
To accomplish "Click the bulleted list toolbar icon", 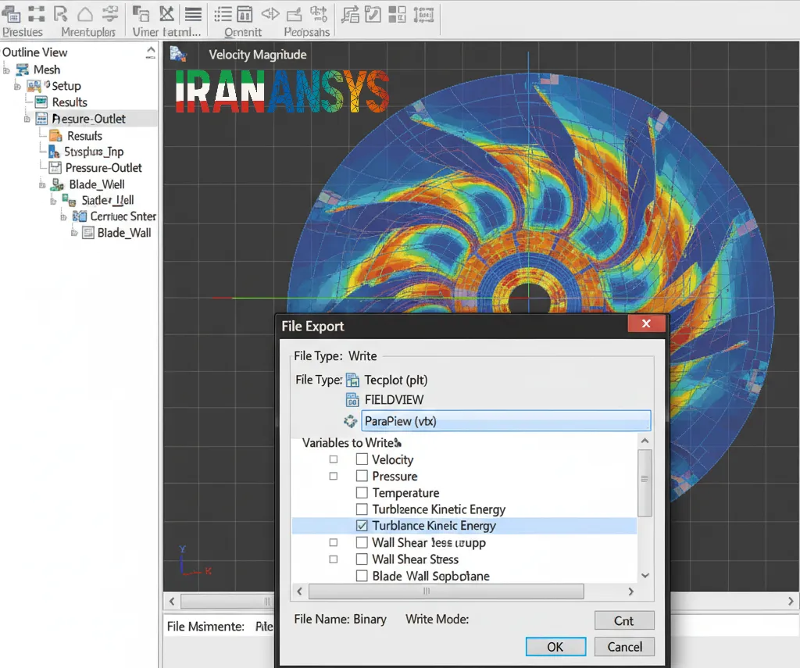I will 223,14.
